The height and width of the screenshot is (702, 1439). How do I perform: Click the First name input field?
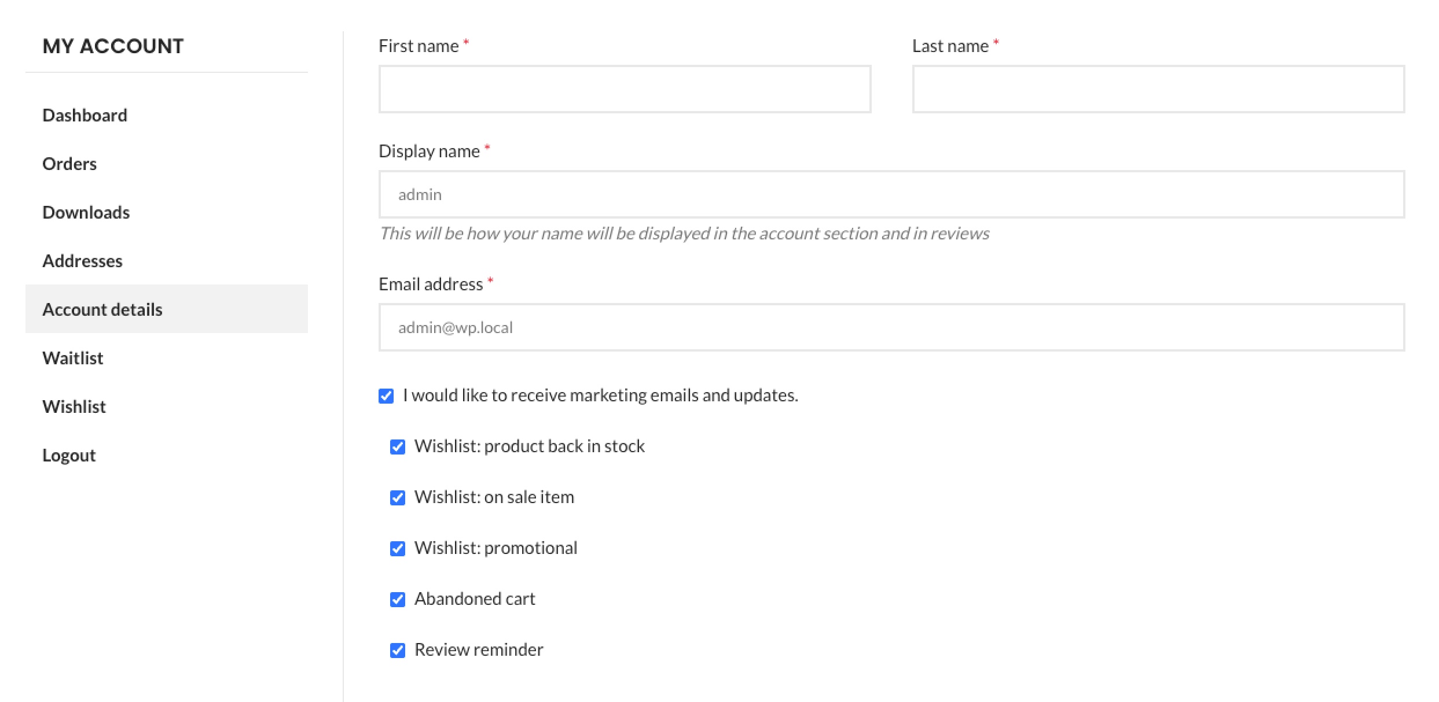[625, 89]
